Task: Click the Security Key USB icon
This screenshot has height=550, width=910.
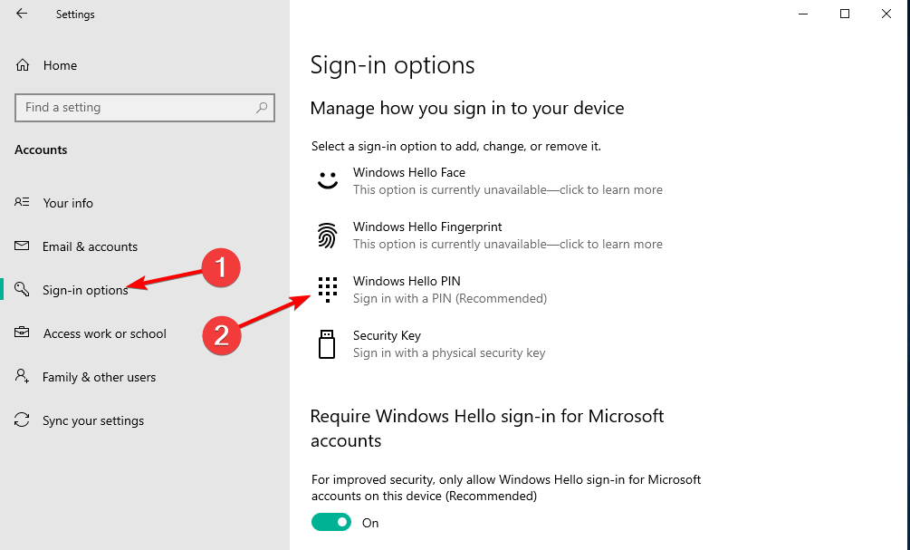Action: coord(327,343)
